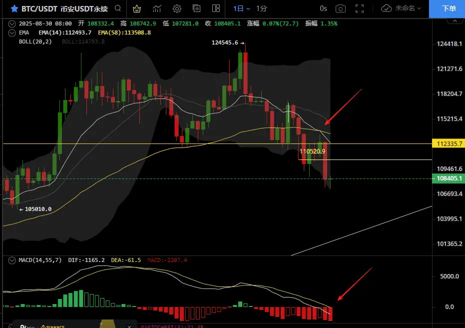Expand the 未命名 layout dropdown
Image resolution: width=465 pixels, height=328 pixels.
point(408,8)
